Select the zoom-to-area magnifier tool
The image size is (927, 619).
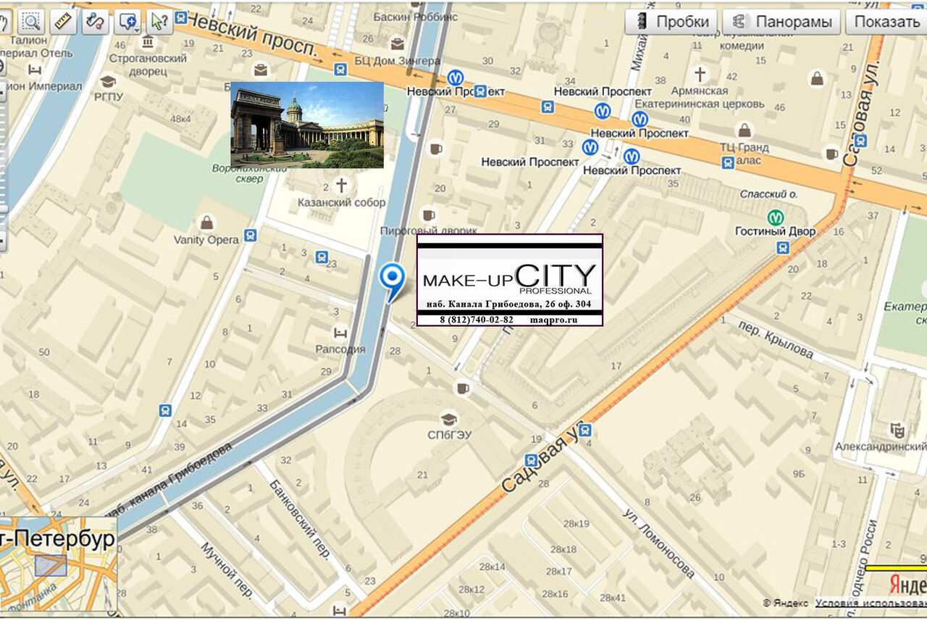pyautogui.click(x=30, y=22)
